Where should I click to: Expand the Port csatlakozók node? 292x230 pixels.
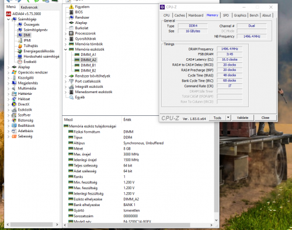[65, 82]
